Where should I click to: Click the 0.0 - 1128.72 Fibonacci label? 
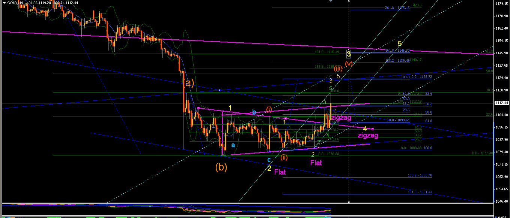(x=422, y=76)
